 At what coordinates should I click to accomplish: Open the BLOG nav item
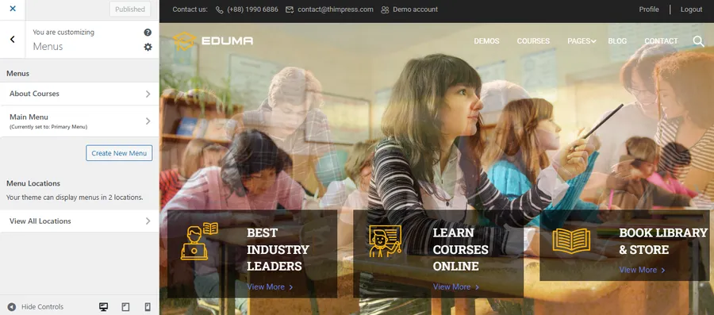click(617, 41)
